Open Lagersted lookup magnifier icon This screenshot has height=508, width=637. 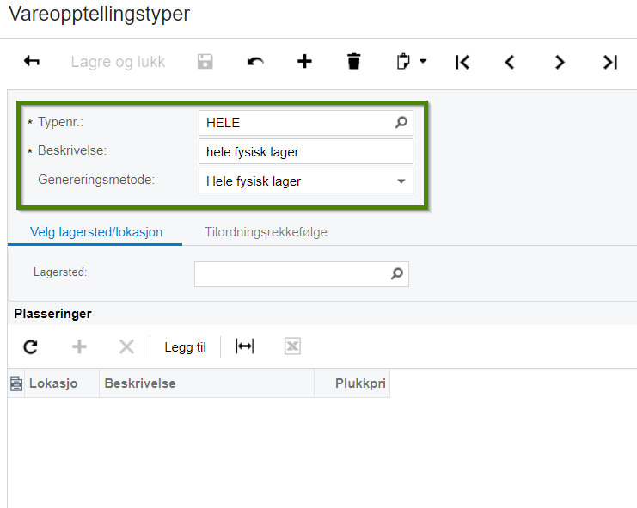point(397,273)
